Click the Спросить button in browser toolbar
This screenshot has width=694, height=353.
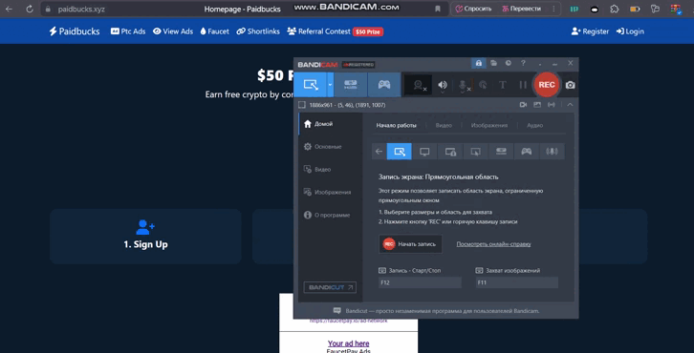[473, 9]
